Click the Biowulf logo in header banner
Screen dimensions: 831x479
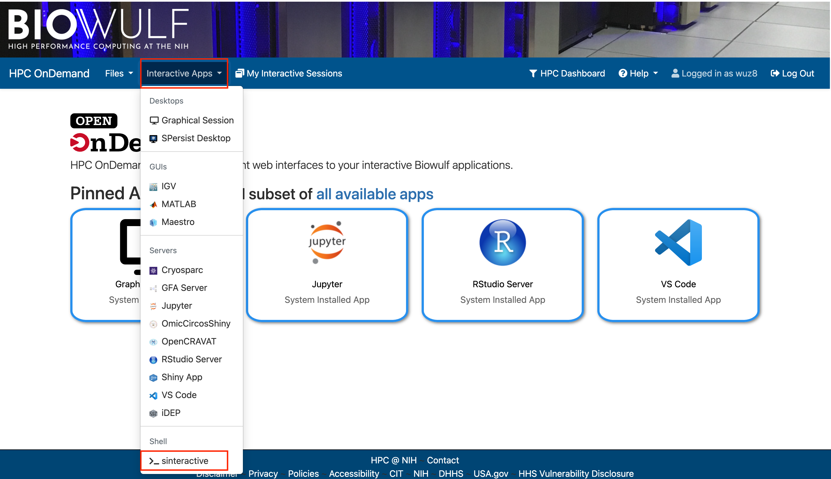(98, 29)
